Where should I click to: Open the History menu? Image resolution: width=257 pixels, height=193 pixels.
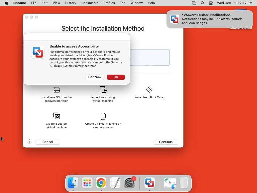(x=71, y=3)
